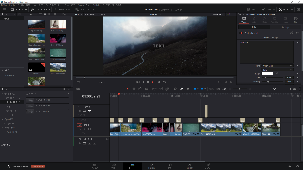Open project settings gear icon
Screen dimensions: 303x170
(297, 166)
